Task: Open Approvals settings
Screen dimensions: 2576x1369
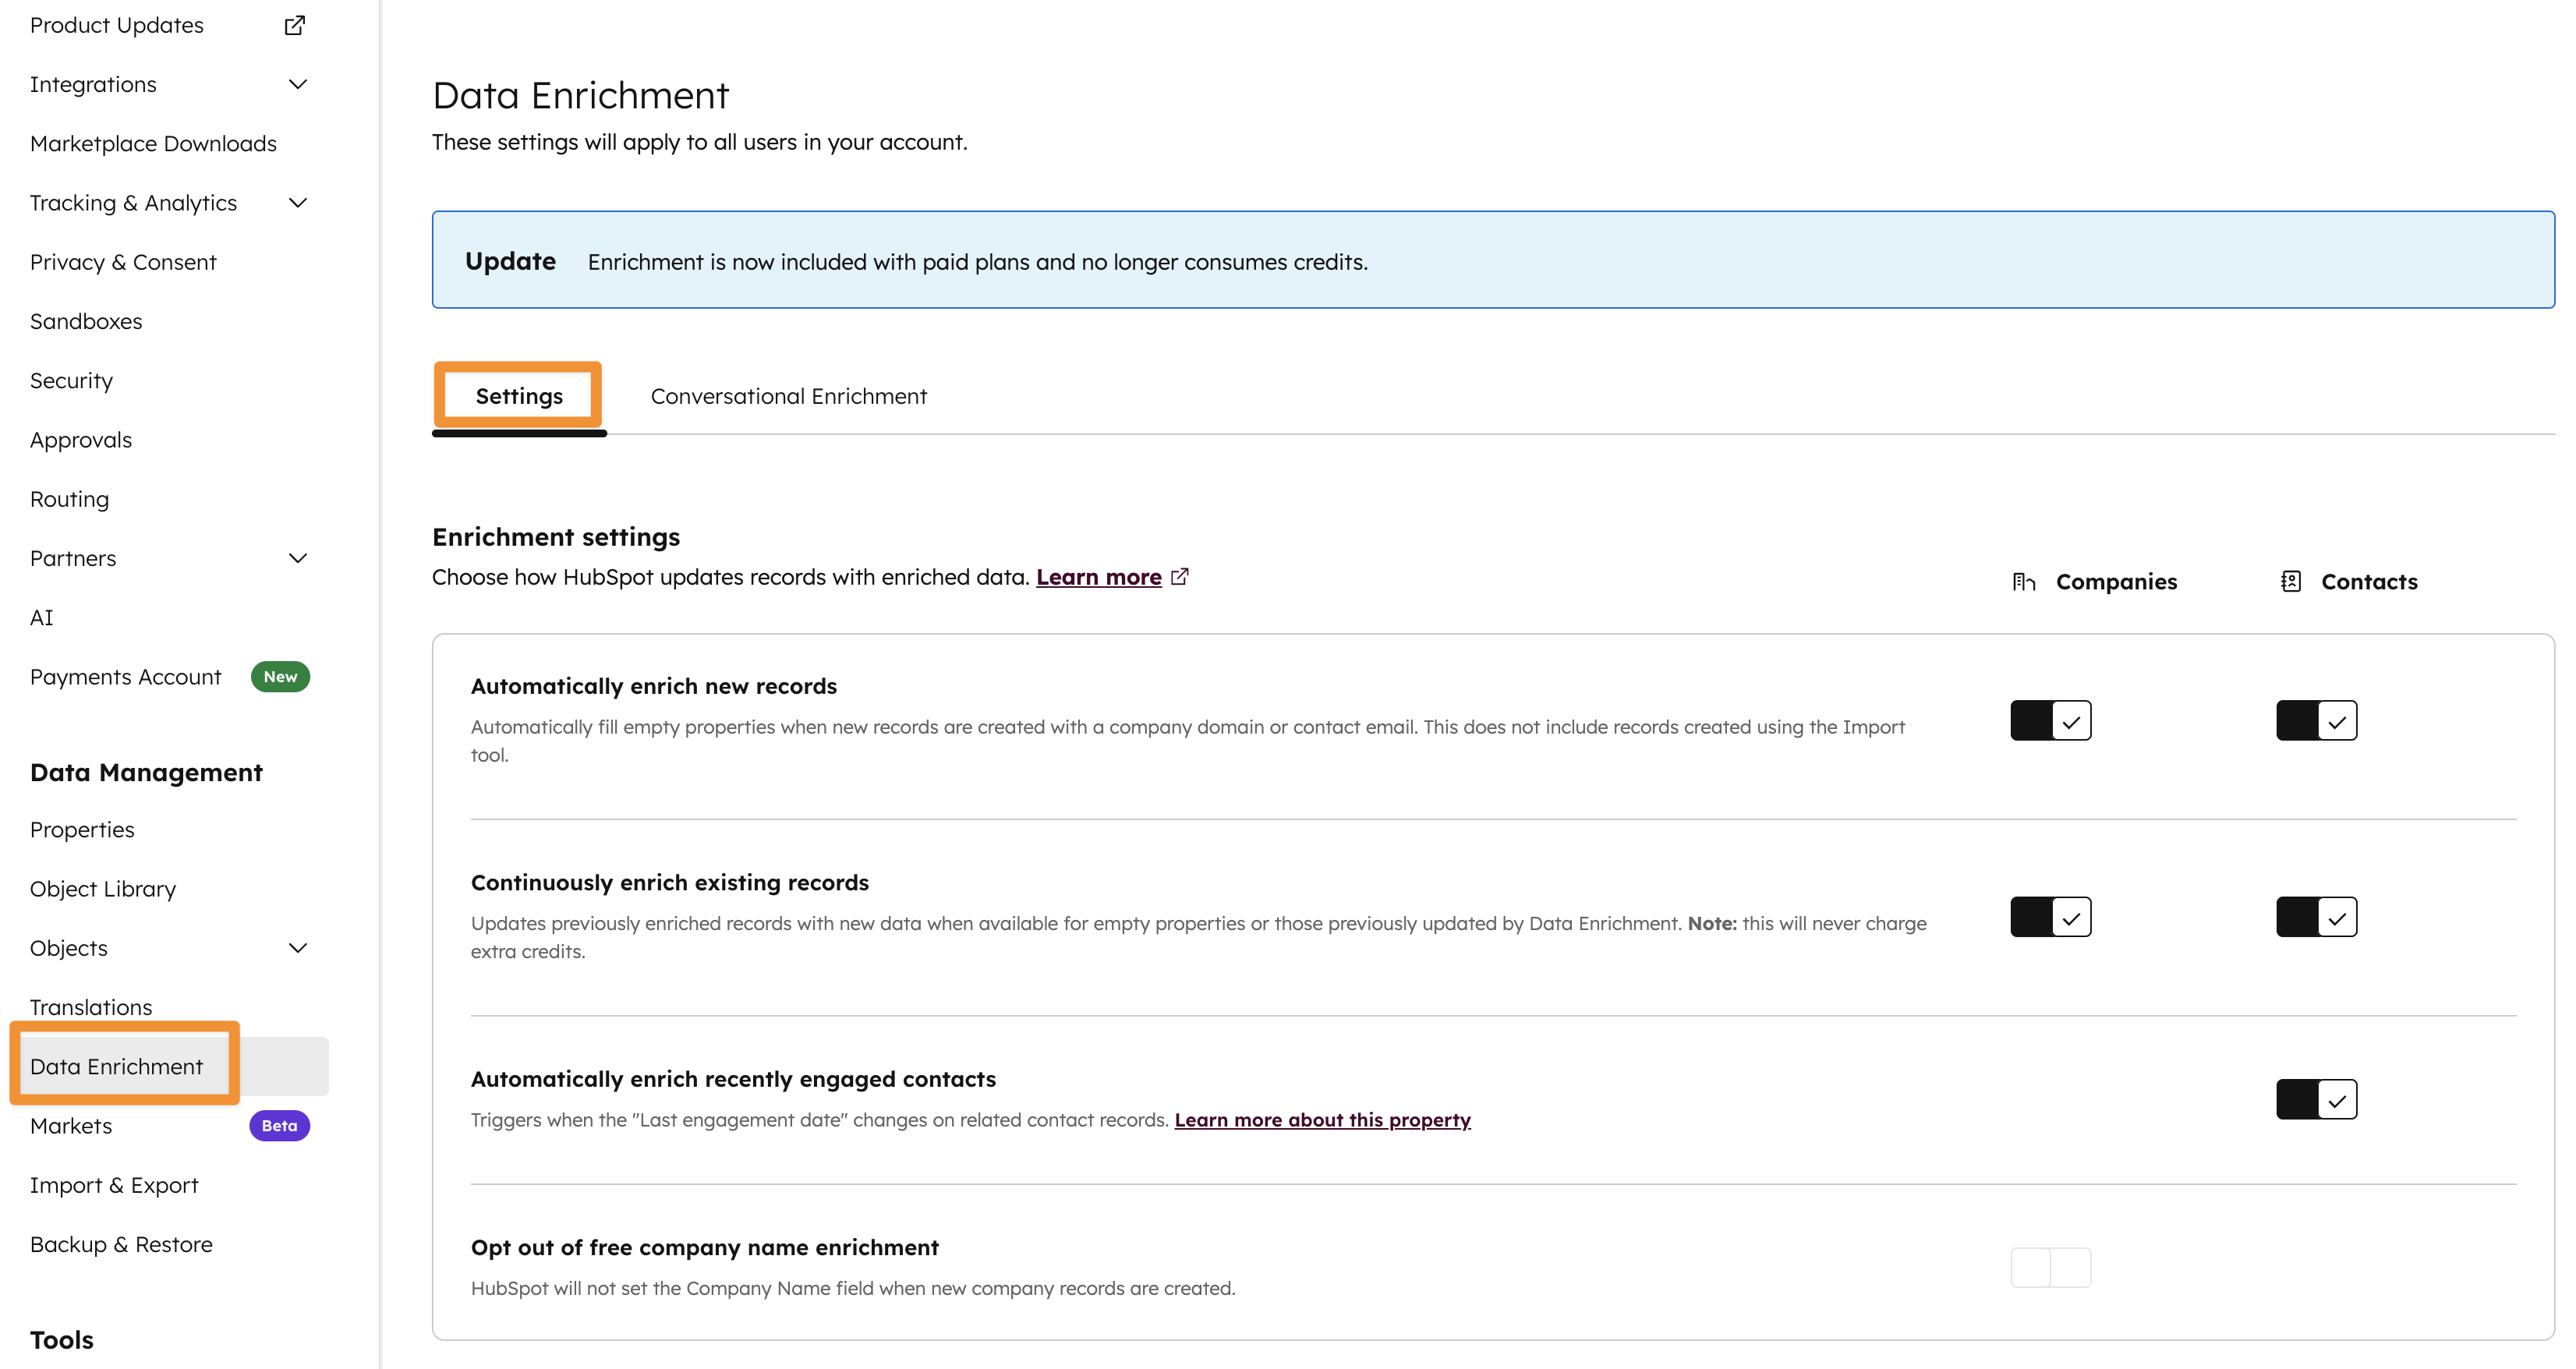Action: pos(81,440)
